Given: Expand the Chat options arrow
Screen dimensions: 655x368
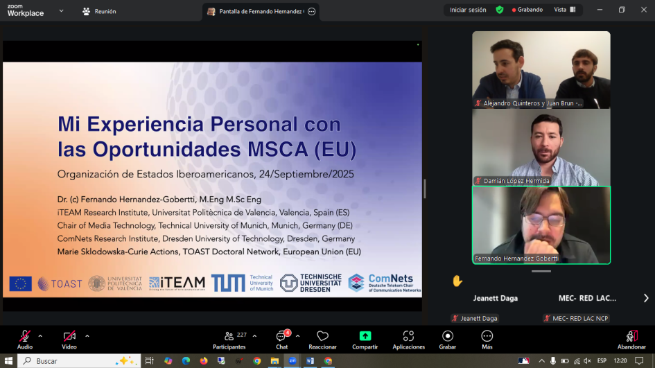Looking at the screenshot, I should (298, 335).
